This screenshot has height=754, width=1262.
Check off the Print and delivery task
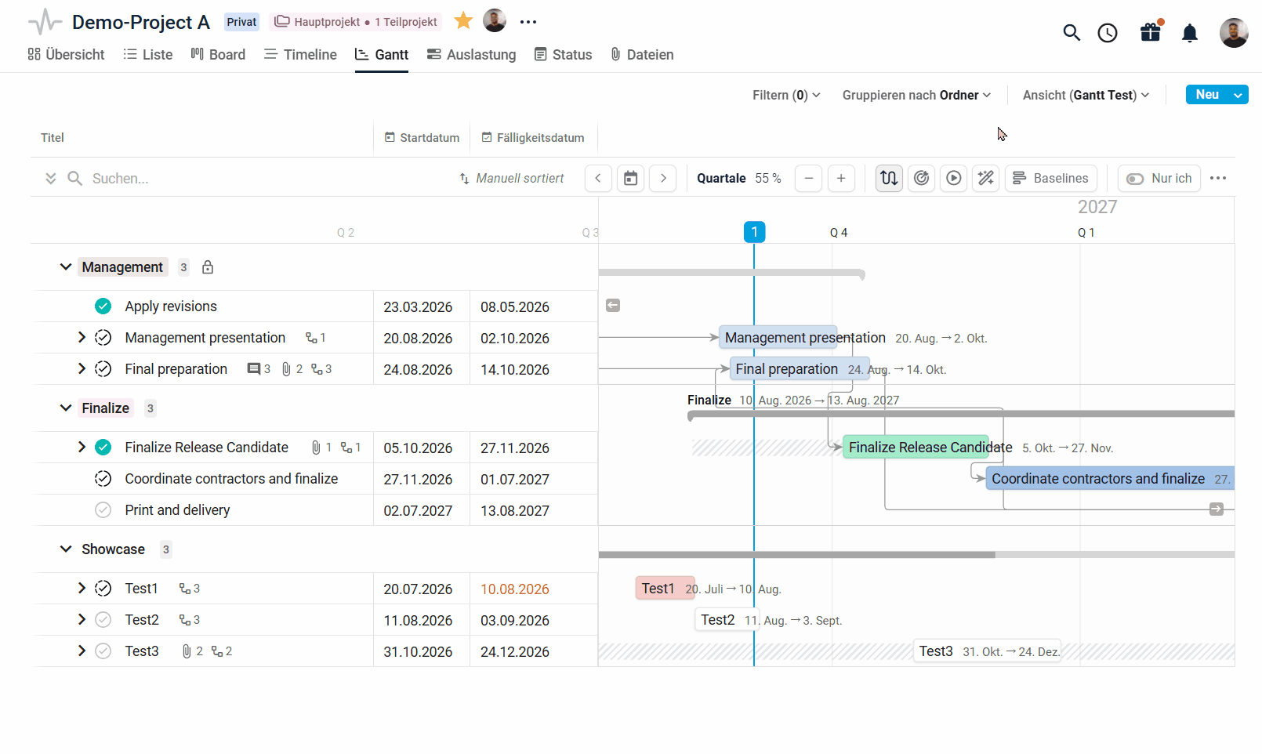coord(103,510)
